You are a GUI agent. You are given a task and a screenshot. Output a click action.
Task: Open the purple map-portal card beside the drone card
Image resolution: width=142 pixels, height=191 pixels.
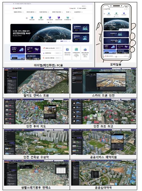[18, 50]
